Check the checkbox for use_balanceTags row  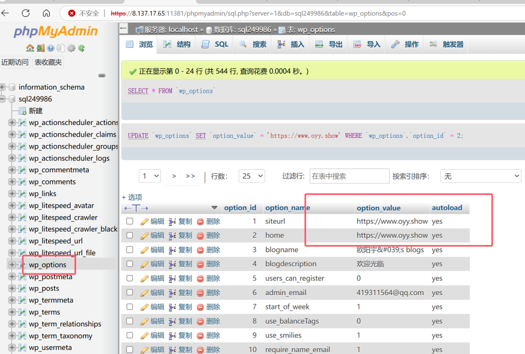(130, 321)
